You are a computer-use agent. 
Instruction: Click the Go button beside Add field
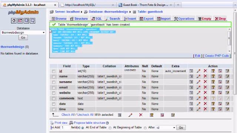(181, 127)
